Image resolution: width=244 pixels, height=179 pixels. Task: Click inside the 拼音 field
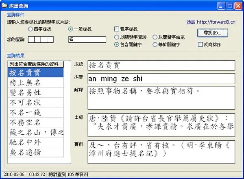coord(161,79)
